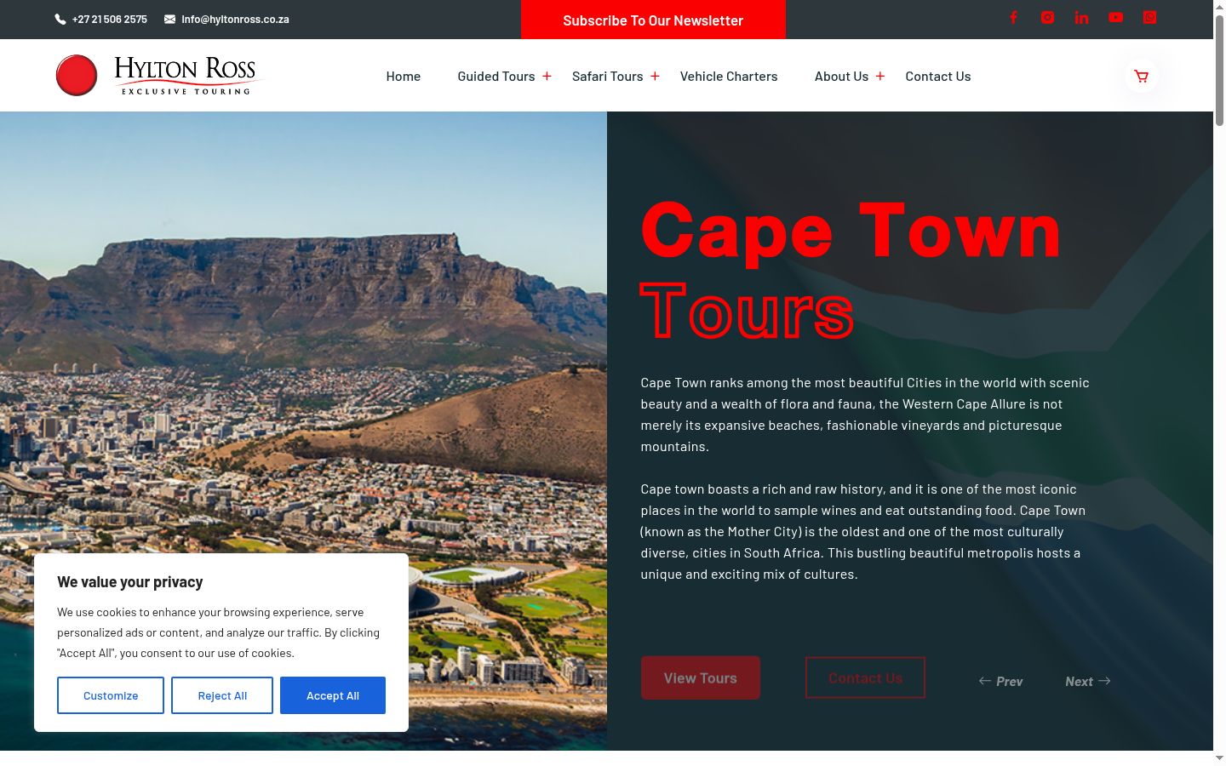Open the Facebook social icon
Screen dimensions: 1226x766
1013,17
